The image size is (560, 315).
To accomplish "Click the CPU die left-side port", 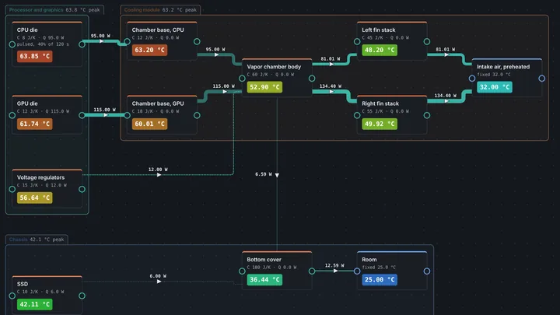I will click(x=12, y=44).
